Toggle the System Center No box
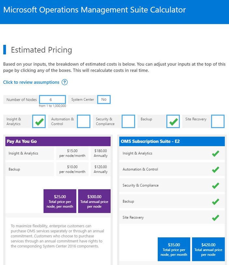The image size is (229, 265). [x=104, y=100]
